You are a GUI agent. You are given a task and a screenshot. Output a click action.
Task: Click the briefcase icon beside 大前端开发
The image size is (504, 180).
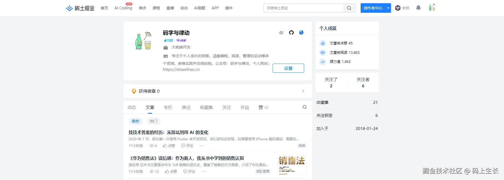pyautogui.click(x=166, y=47)
